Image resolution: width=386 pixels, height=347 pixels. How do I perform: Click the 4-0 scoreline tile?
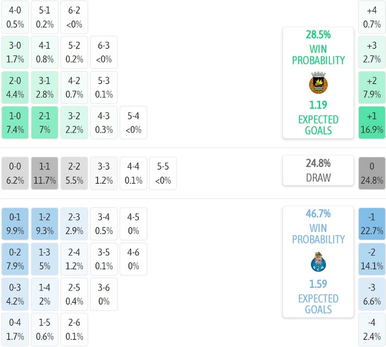pyautogui.click(x=15, y=17)
